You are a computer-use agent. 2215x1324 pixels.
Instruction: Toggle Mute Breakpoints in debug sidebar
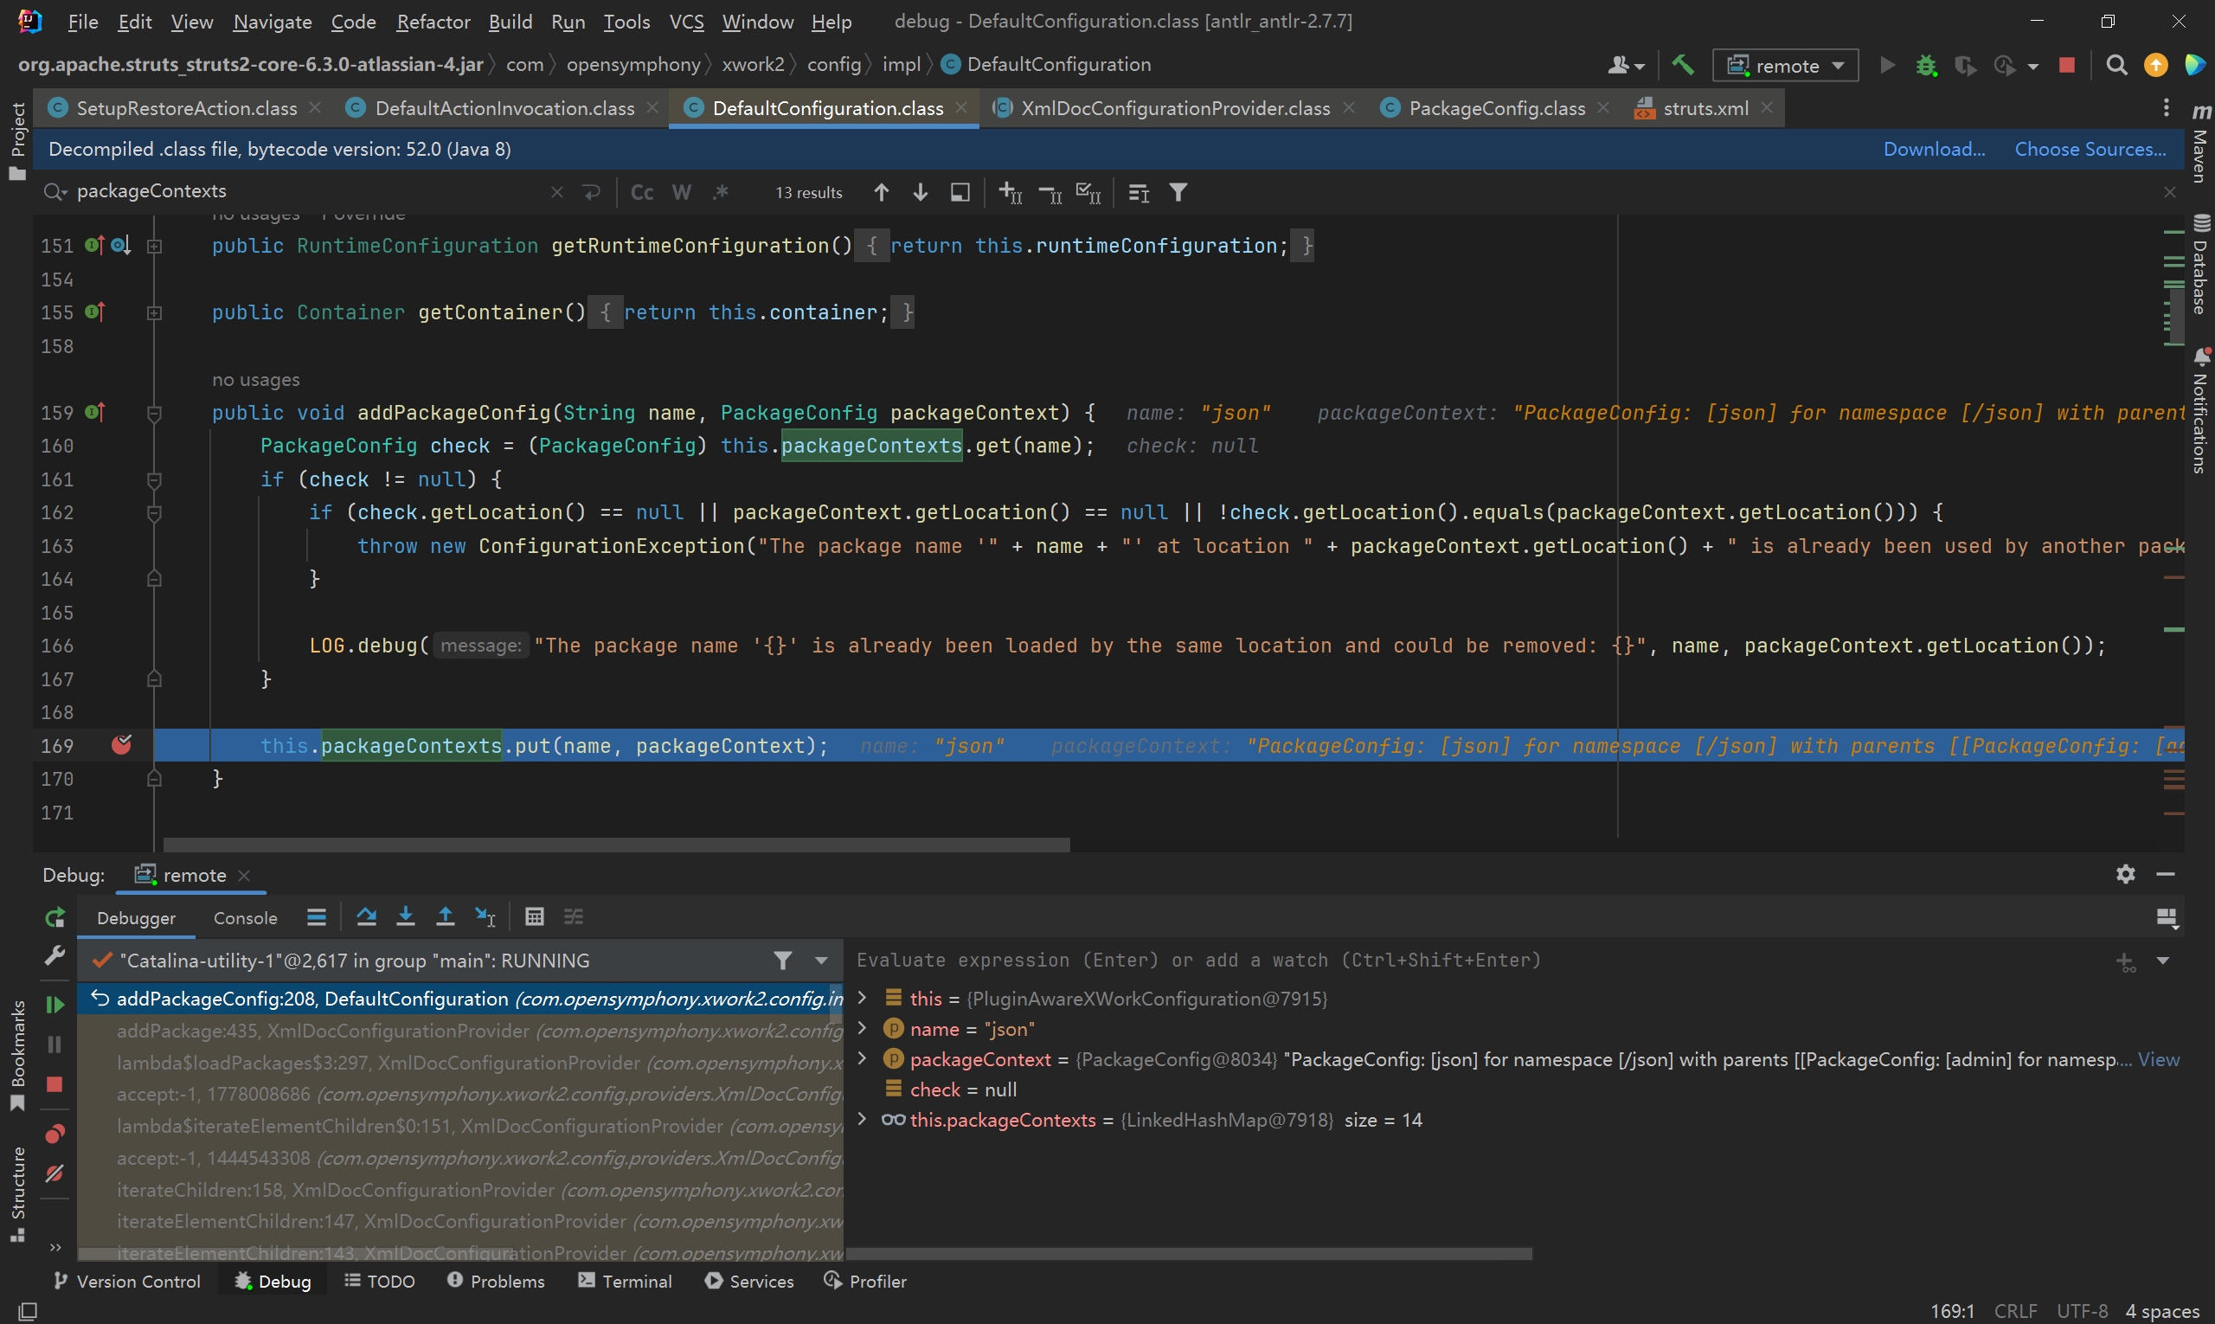point(55,1173)
